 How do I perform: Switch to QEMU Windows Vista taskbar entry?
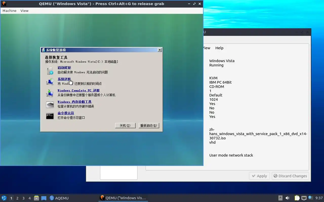123,198
